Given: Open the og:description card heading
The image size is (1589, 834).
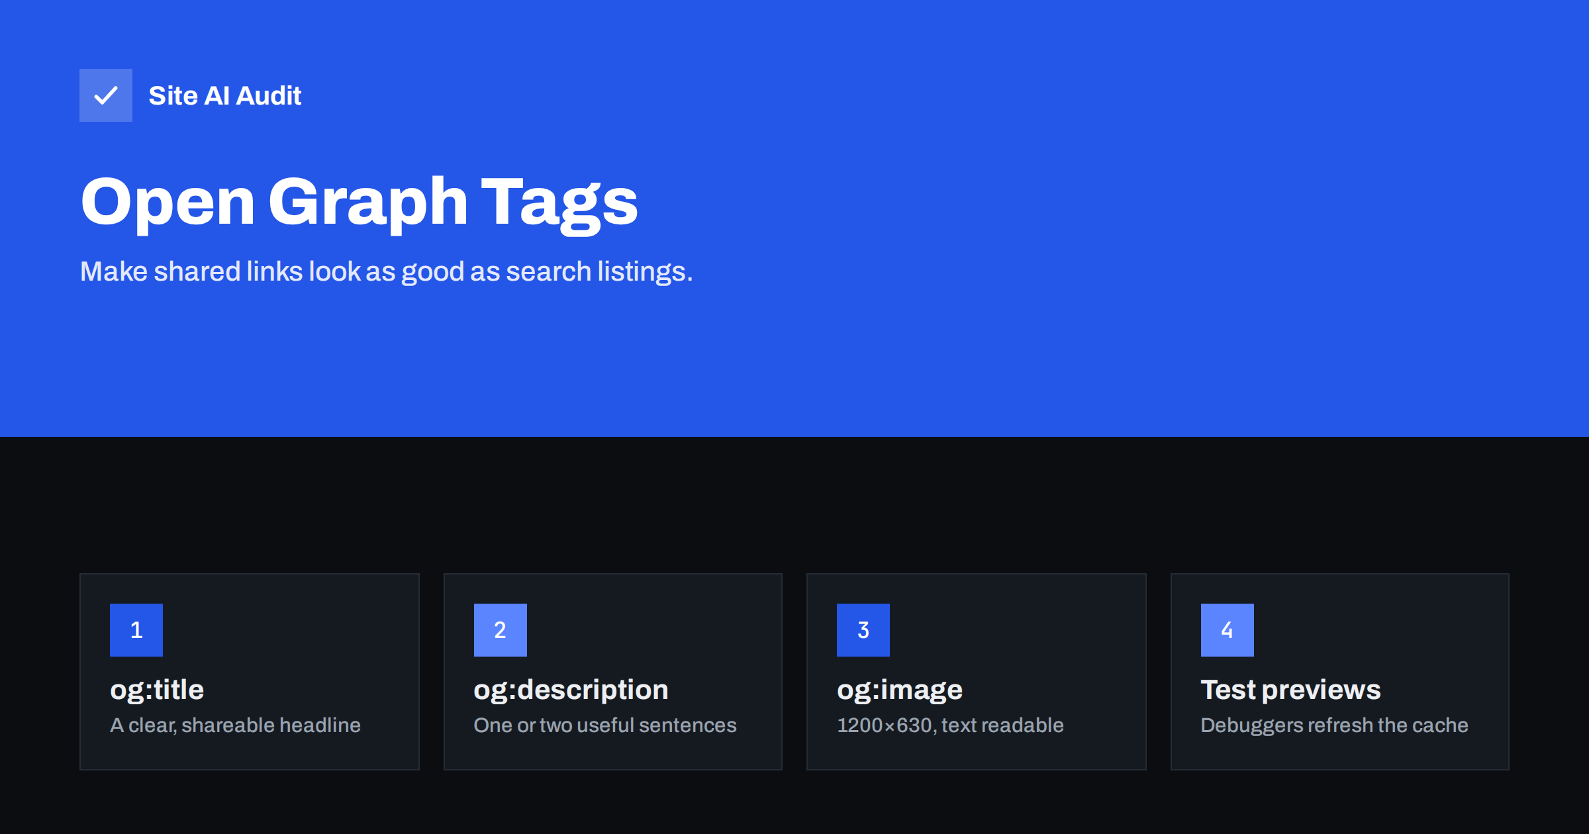Looking at the screenshot, I should tap(571, 690).
